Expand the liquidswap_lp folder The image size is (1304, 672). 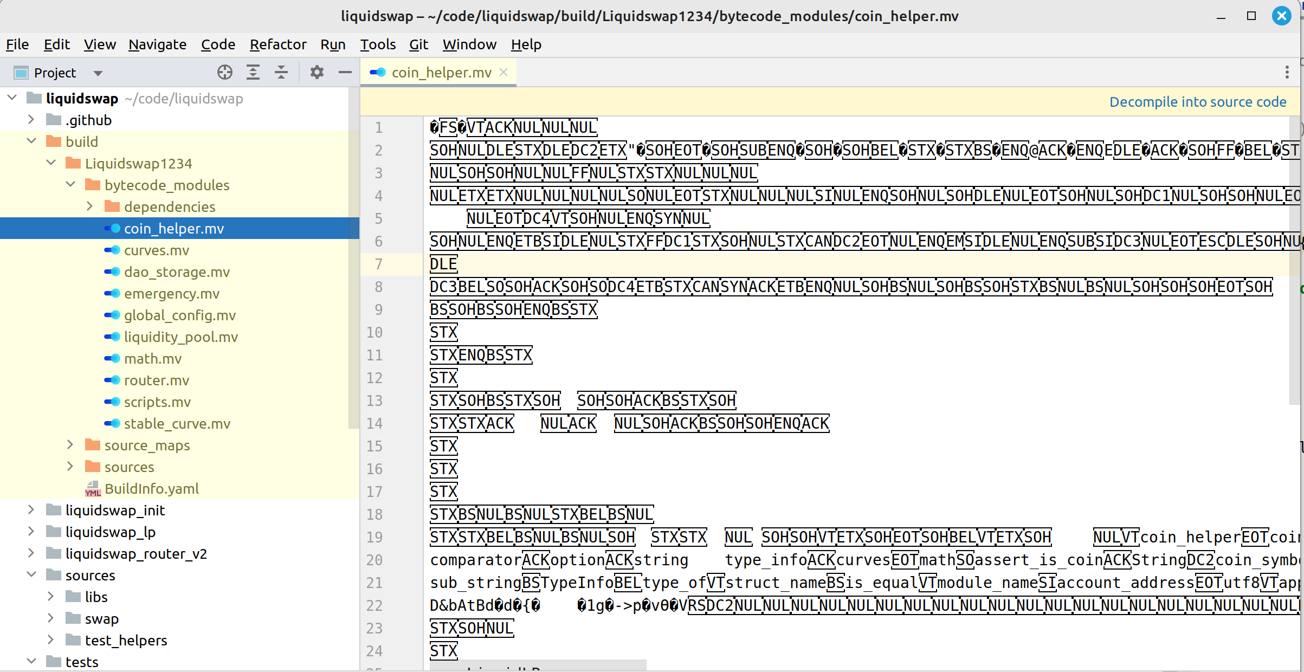pos(31,532)
